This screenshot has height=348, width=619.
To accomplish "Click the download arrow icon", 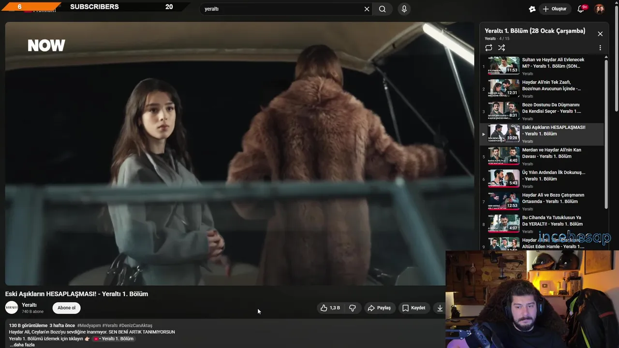I will tap(440, 308).
